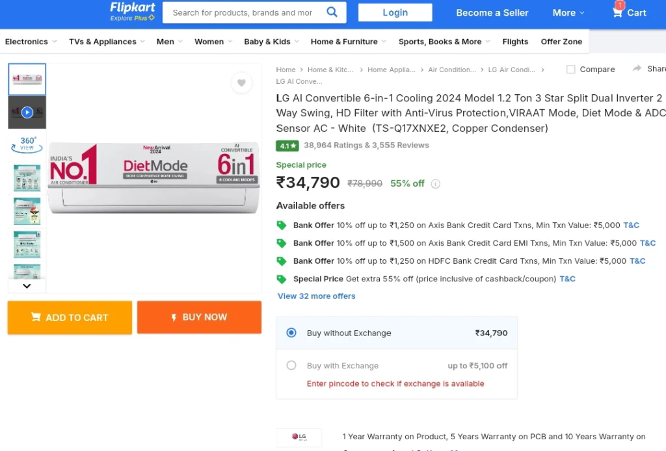This screenshot has height=451, width=666.
Task: Open the Offer Zone menu item
Action: (x=561, y=42)
